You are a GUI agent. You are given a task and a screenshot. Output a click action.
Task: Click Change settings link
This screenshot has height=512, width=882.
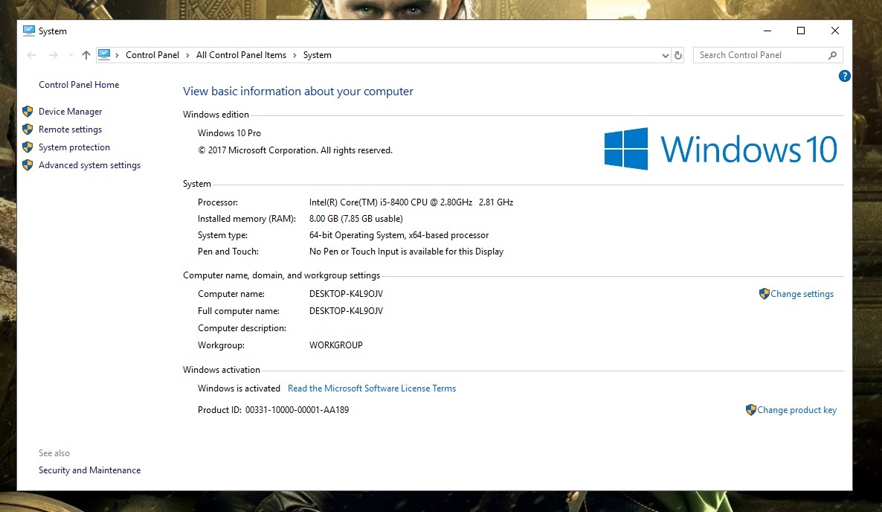[802, 294]
